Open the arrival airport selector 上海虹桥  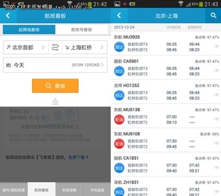point(84,47)
